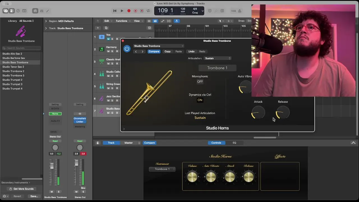Select the Vox track waveform icon
Viewport: 359px width, 202px height.
102,37
